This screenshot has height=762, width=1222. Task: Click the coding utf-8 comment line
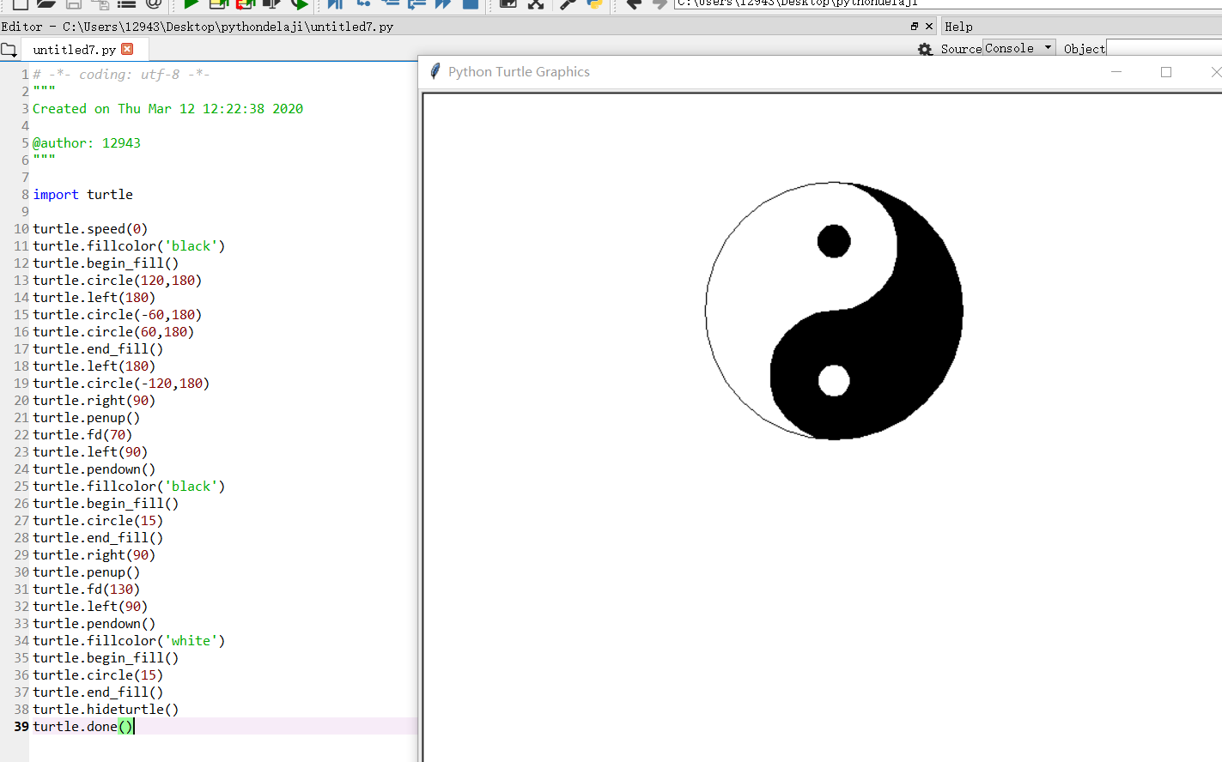tap(121, 75)
